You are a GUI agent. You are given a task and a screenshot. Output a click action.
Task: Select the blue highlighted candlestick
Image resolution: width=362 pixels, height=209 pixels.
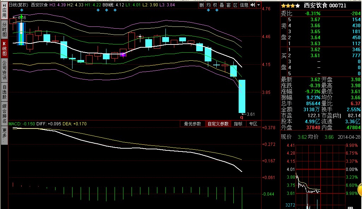21,34
